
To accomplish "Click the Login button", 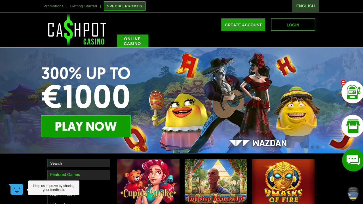I will pos(293,25).
